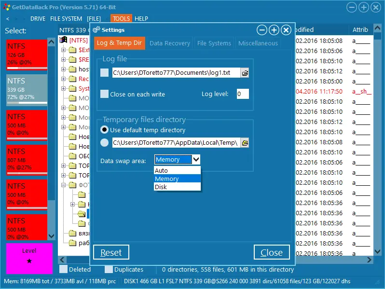This screenshot has height=289, width=385.
Task: Expand the hos tree node
Action: click(63, 69)
